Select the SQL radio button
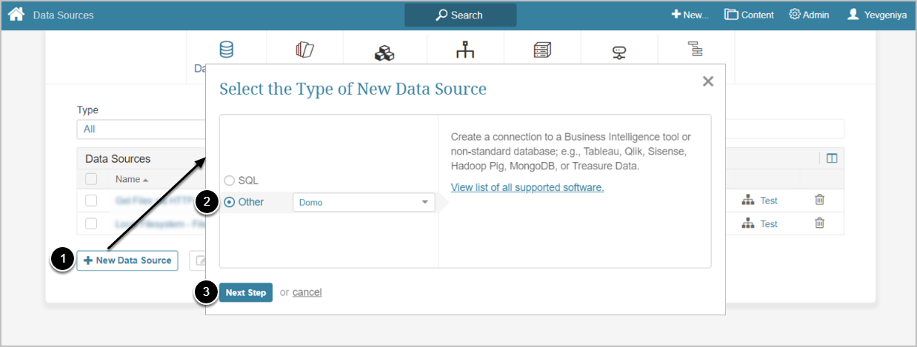 click(229, 181)
